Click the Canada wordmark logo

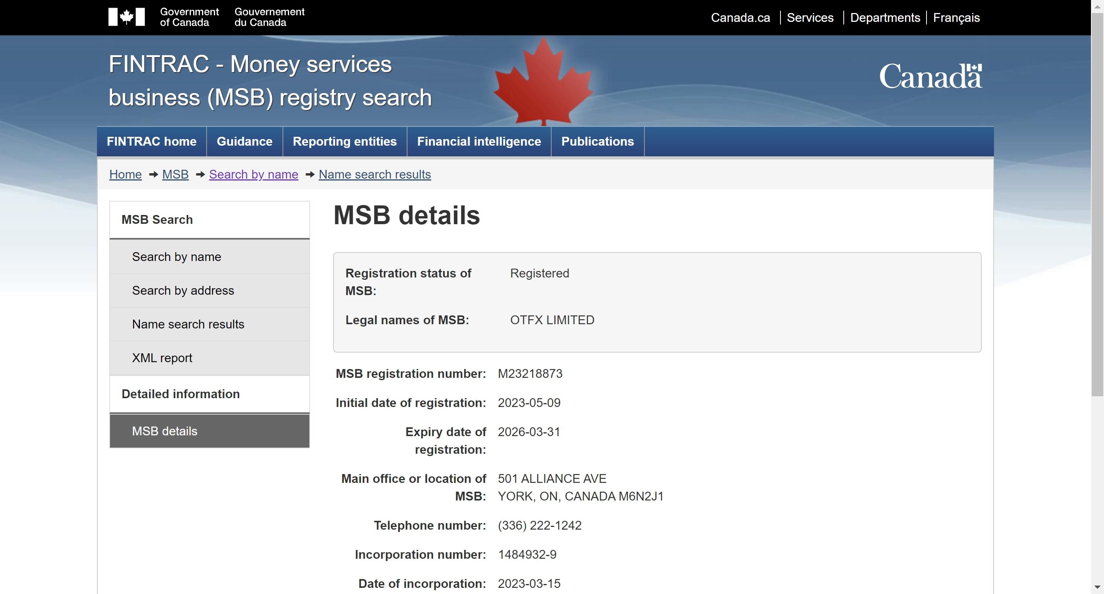pos(930,76)
